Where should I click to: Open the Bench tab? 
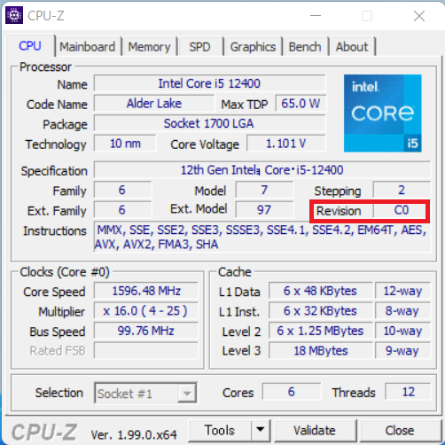point(305,47)
